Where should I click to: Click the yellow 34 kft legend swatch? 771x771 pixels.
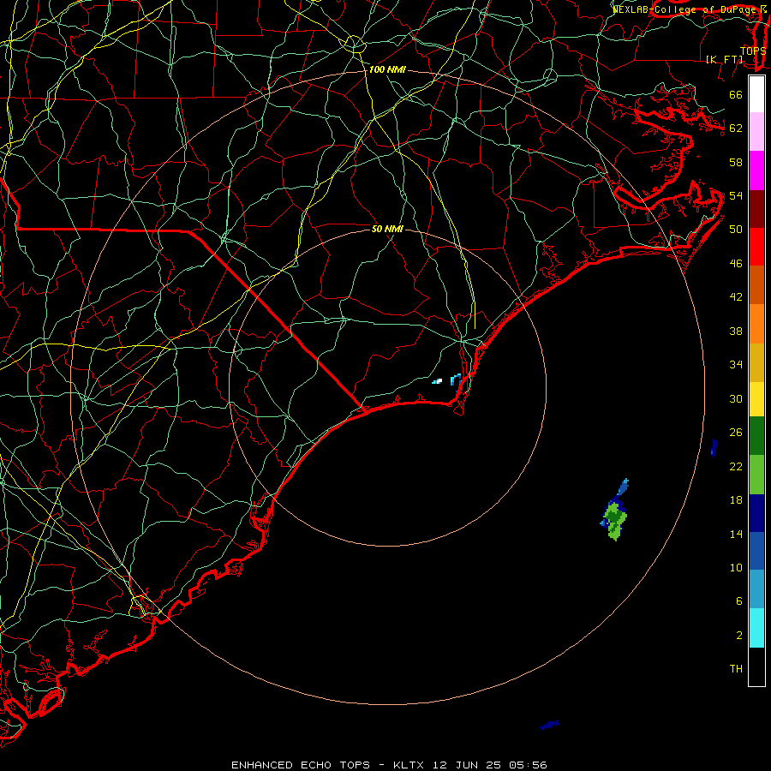click(x=756, y=398)
